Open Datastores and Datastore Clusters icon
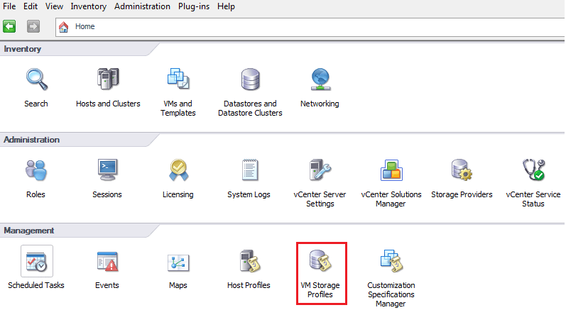566x310 pixels. point(250,79)
